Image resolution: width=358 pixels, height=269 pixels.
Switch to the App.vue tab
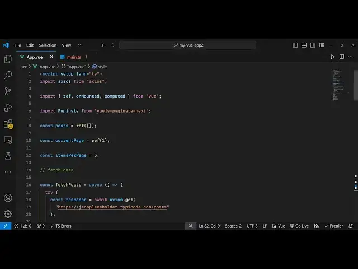[x=34, y=57]
